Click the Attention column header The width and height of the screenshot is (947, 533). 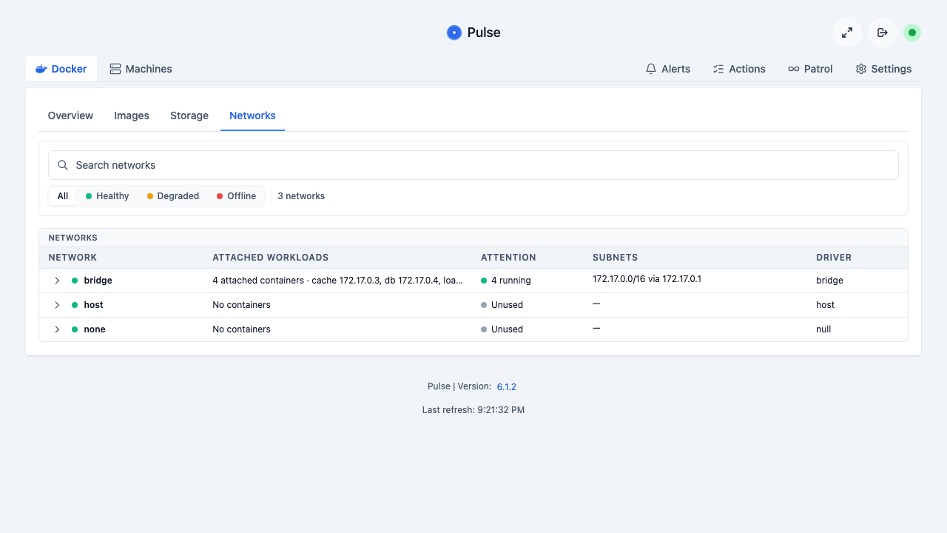508,258
